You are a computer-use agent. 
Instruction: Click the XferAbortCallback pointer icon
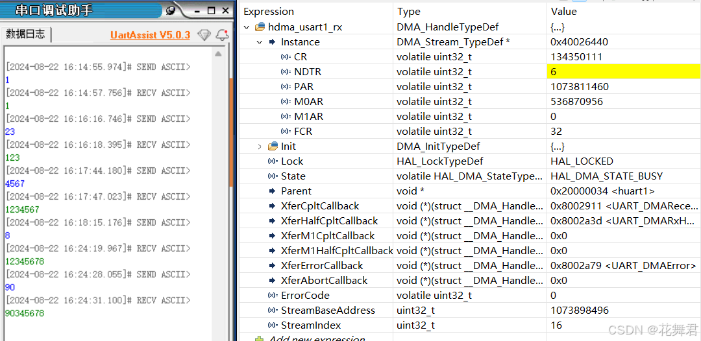tap(272, 280)
